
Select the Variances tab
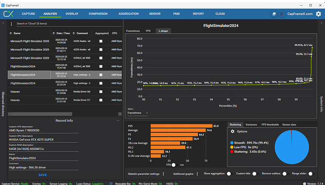251,124
